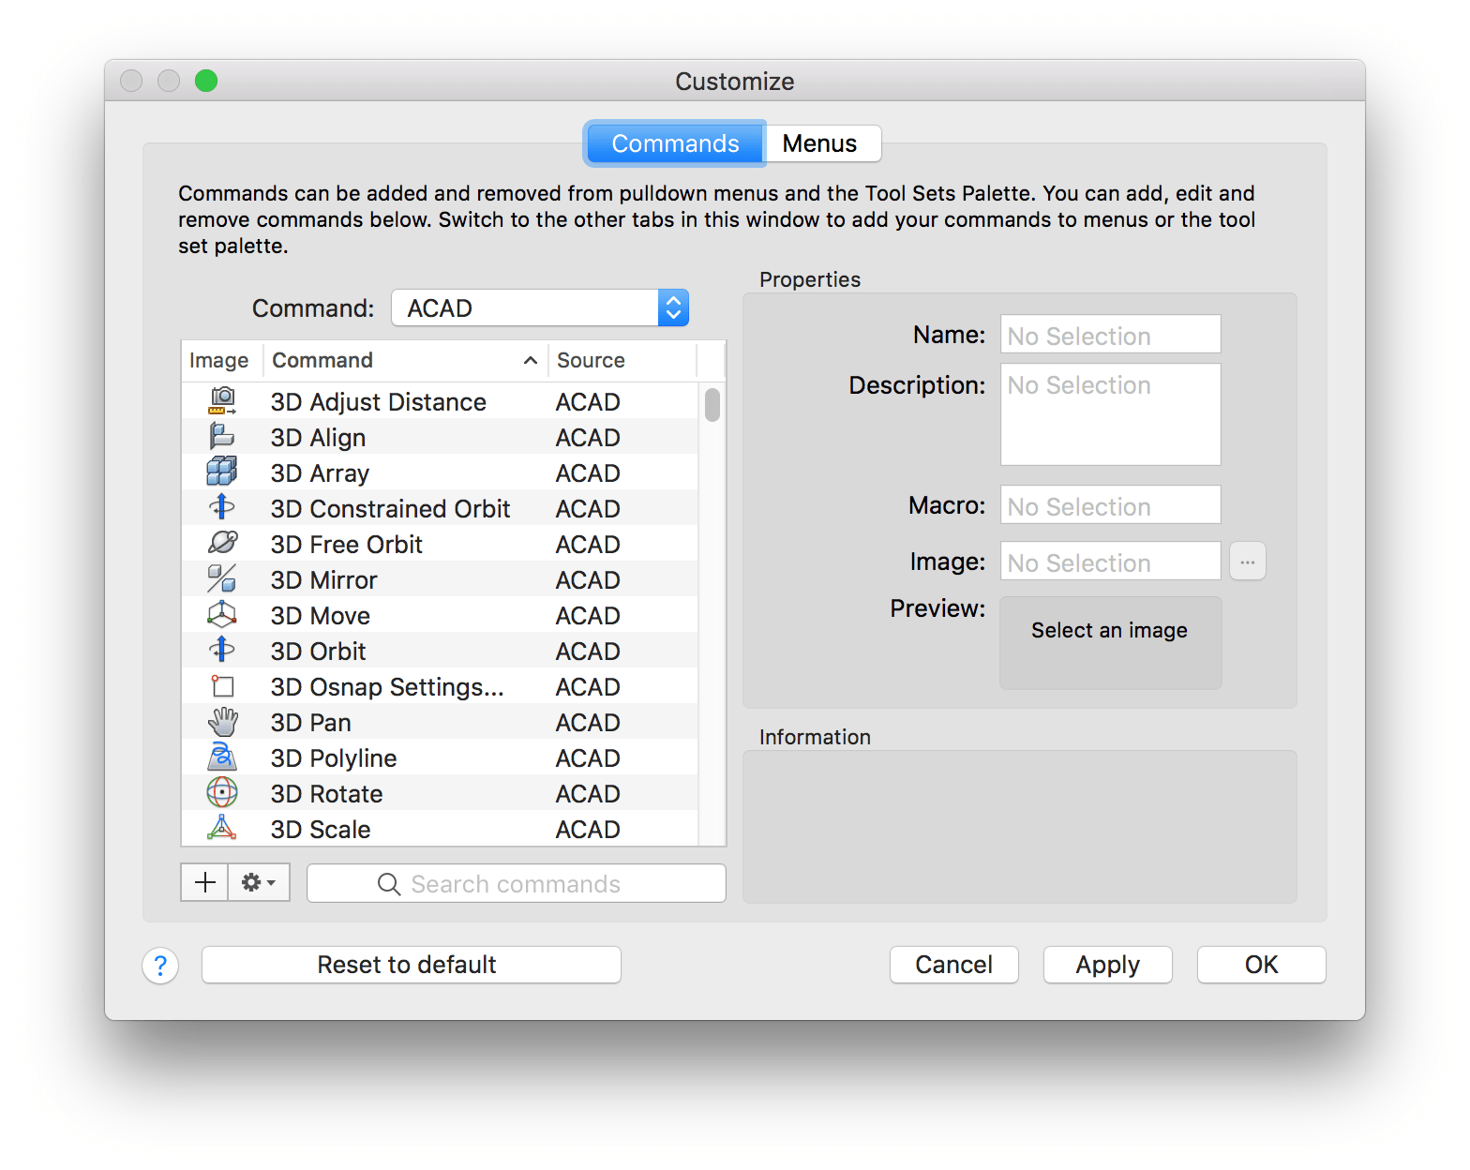The image size is (1470, 1170).
Task: Click the 3D Polyline icon
Action: click(x=222, y=757)
